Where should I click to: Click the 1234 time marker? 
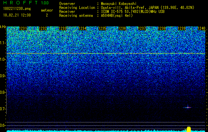83,28
